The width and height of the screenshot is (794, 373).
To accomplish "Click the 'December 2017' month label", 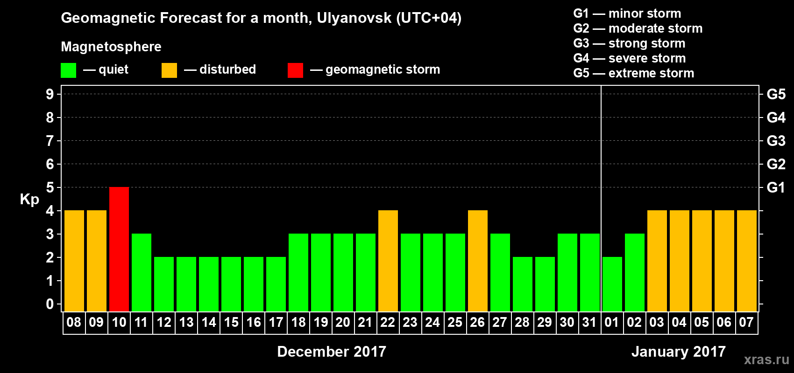I will click(332, 352).
